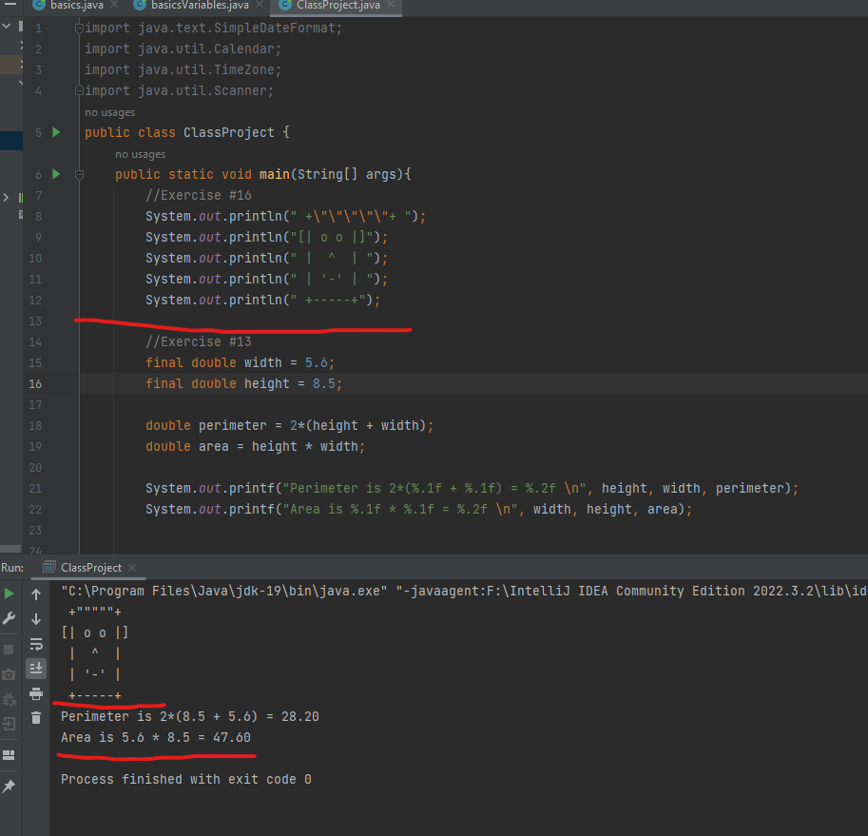Click the 'no usages' hint above main method
Image resolution: width=868 pixels, height=836 pixels.
(140, 154)
